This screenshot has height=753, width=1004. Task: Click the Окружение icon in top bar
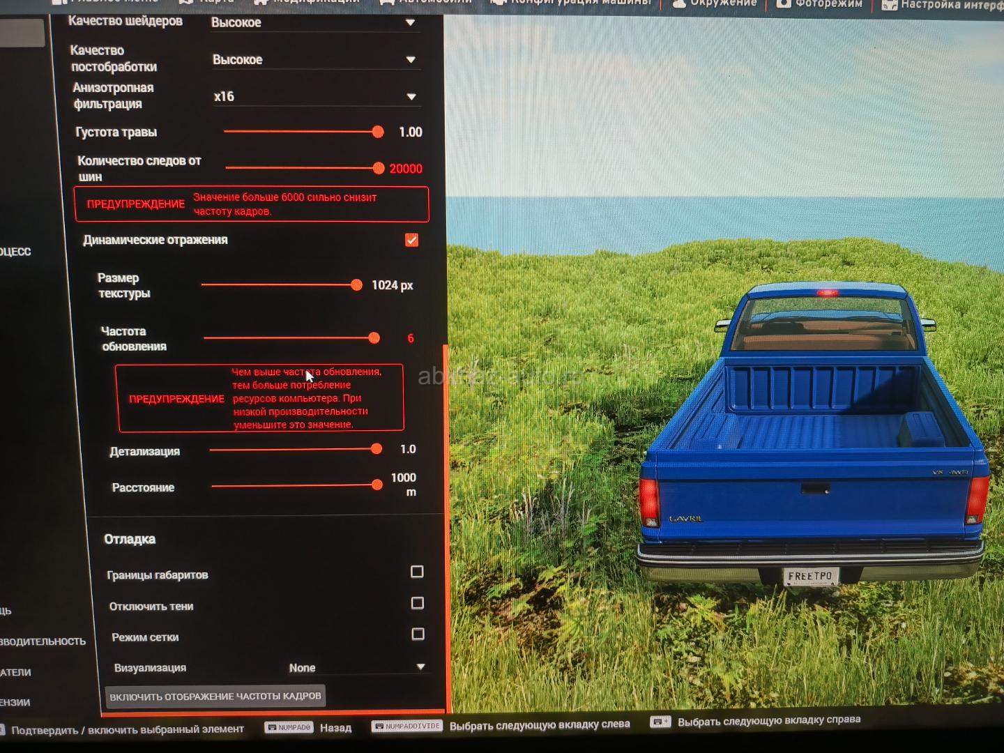point(678,3)
